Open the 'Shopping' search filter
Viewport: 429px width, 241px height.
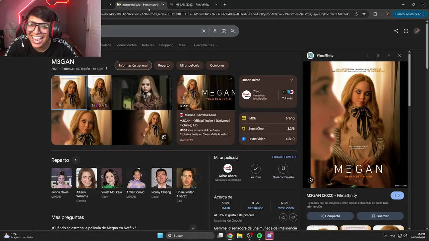[166, 45]
